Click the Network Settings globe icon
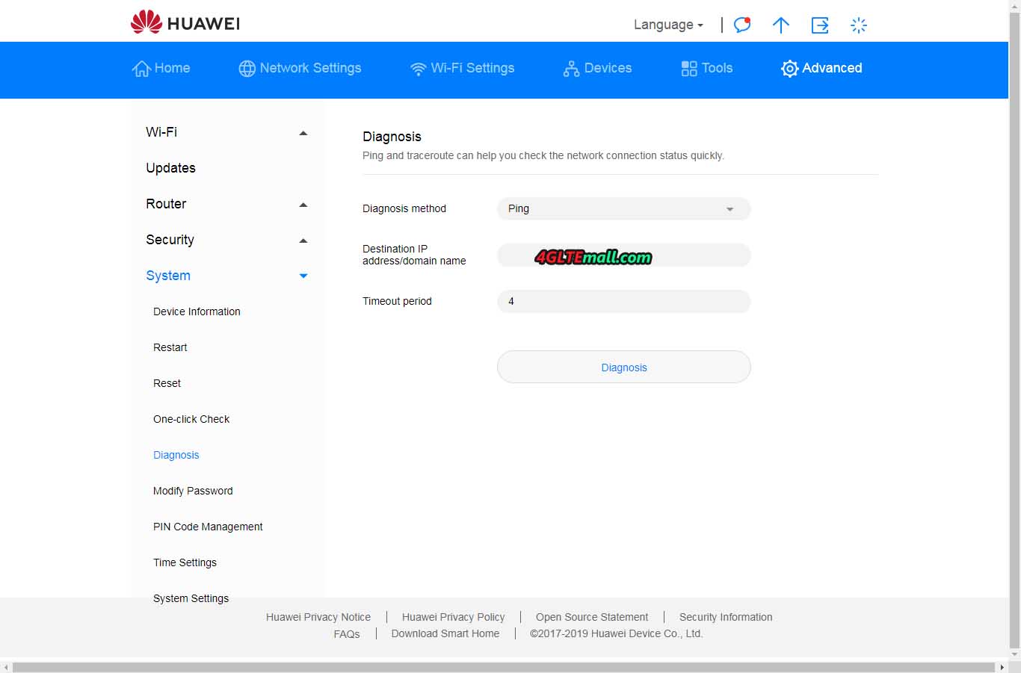This screenshot has height=673, width=1021. [x=247, y=69]
